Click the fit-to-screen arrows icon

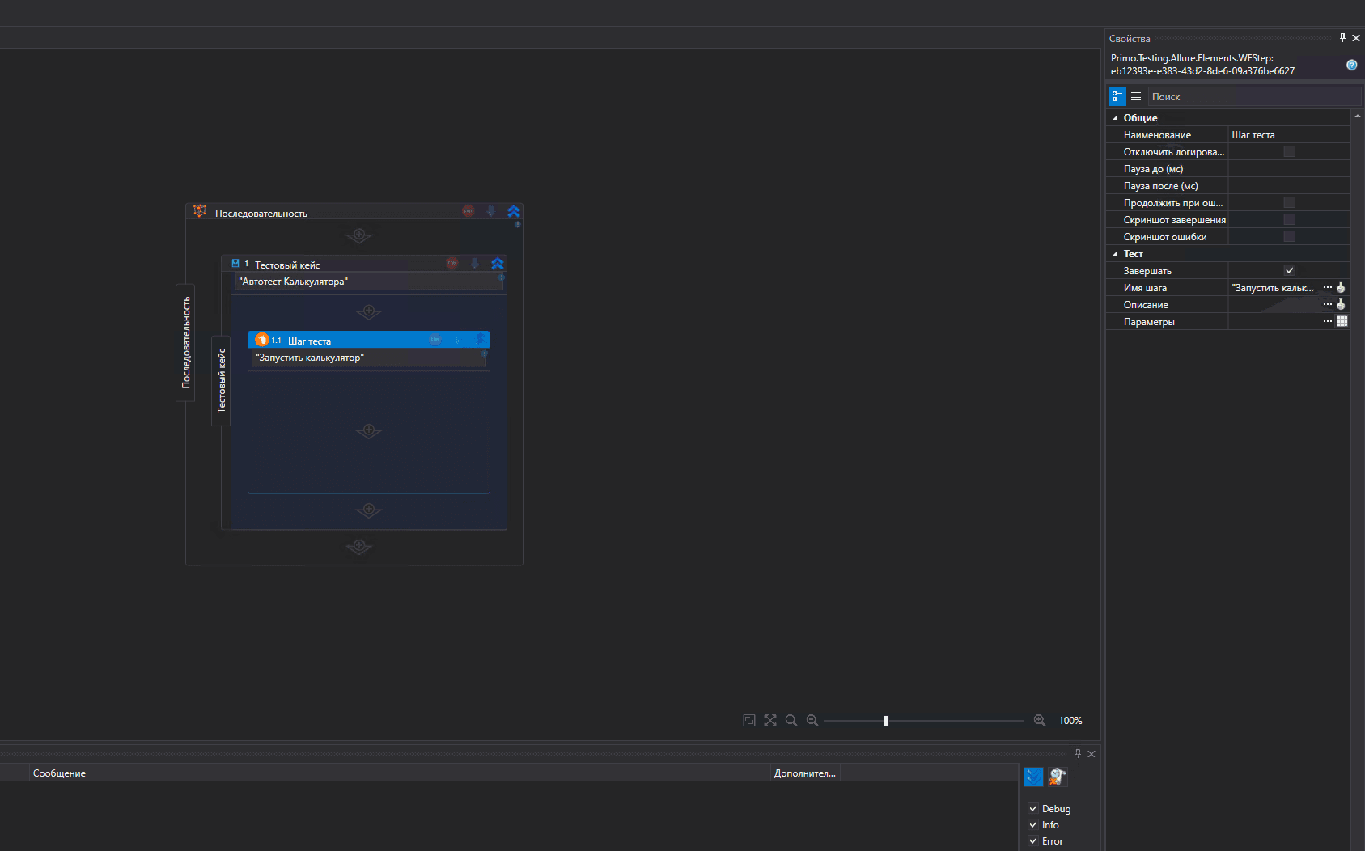click(x=770, y=721)
